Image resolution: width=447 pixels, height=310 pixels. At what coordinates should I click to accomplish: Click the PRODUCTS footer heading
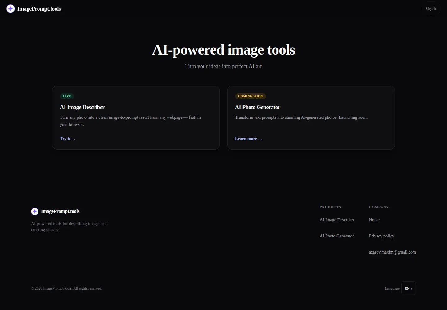(x=330, y=207)
